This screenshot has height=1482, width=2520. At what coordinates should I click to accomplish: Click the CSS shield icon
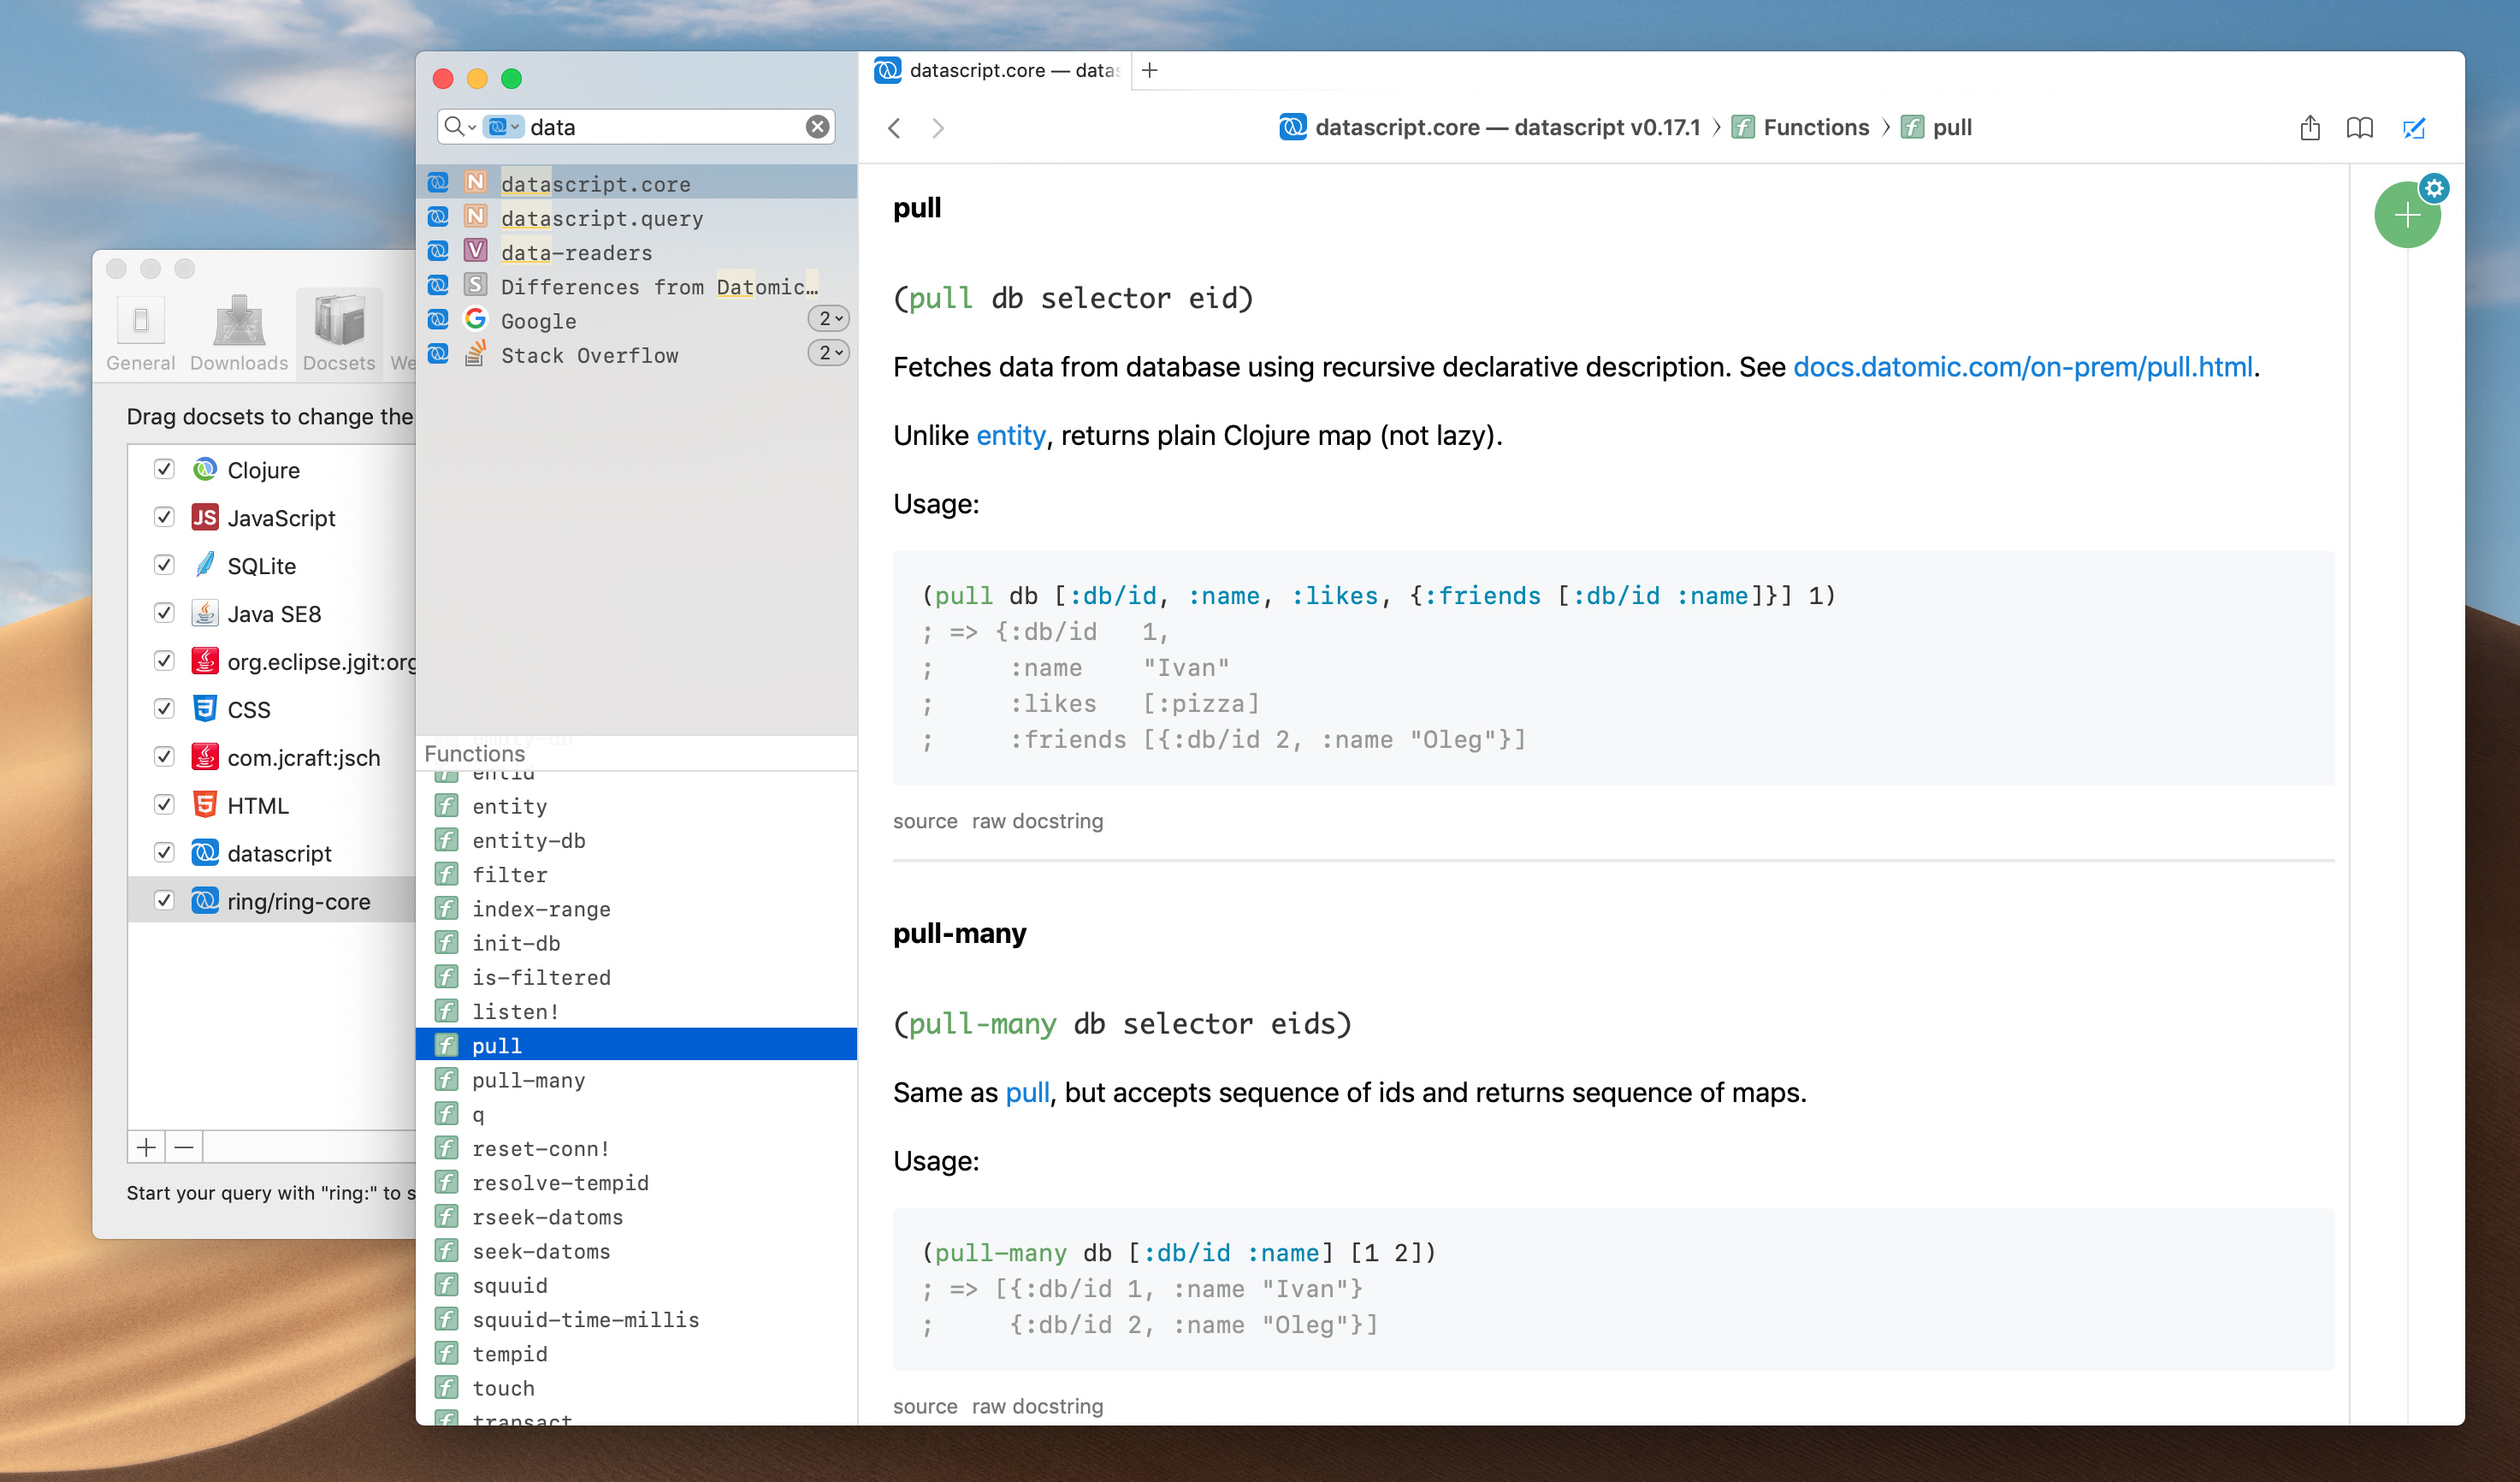pos(205,709)
